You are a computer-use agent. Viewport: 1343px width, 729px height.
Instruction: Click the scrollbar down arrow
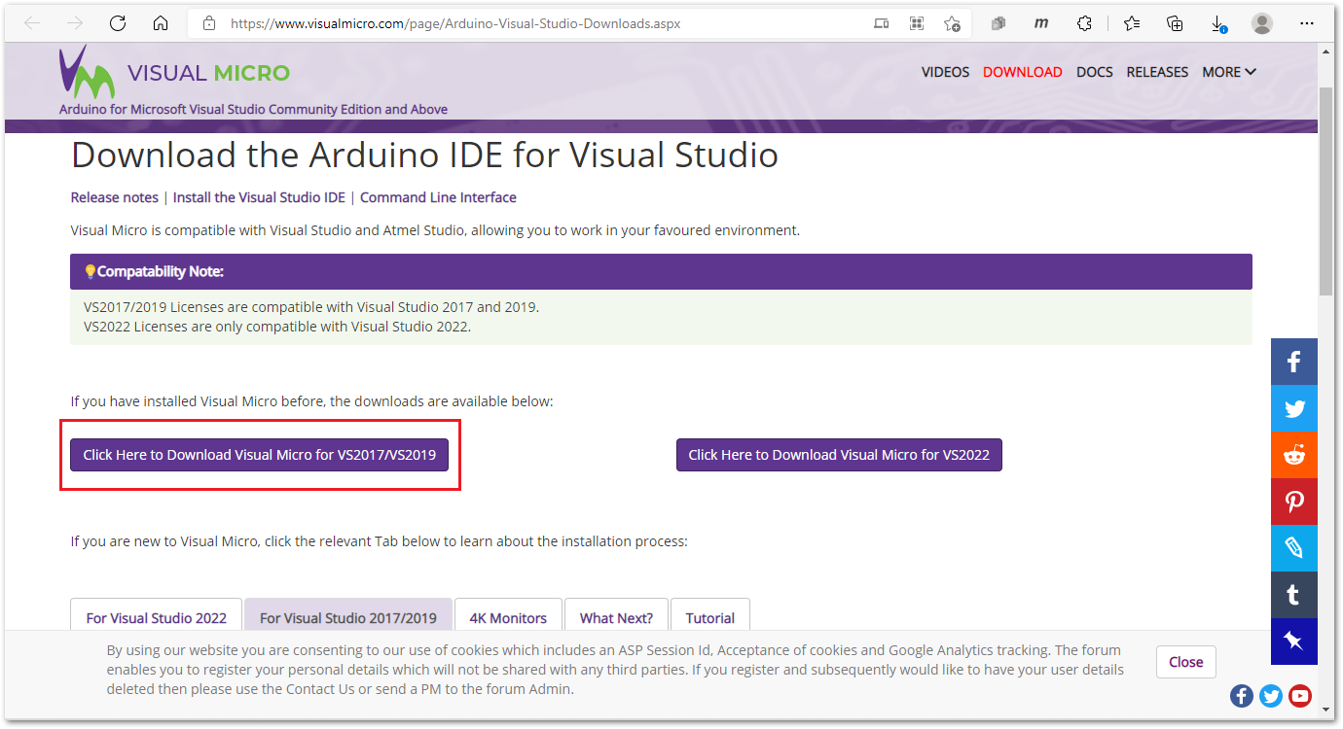1325,712
